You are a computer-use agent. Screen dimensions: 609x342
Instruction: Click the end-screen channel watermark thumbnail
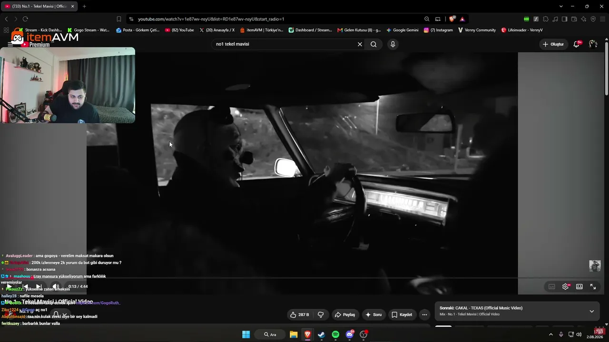click(595, 266)
